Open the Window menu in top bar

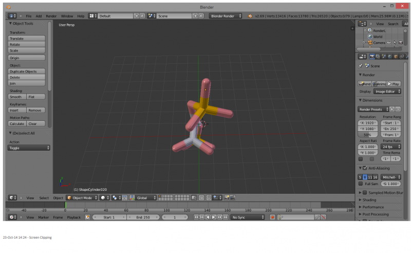pos(67,16)
